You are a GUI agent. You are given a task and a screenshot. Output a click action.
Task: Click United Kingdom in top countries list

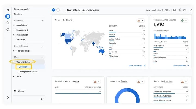[171, 57]
